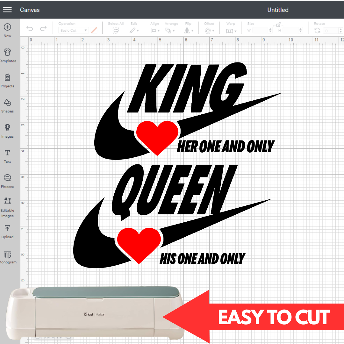This screenshot has width=344, height=344.
Task: Click the Upload icon
Action: coord(7,228)
